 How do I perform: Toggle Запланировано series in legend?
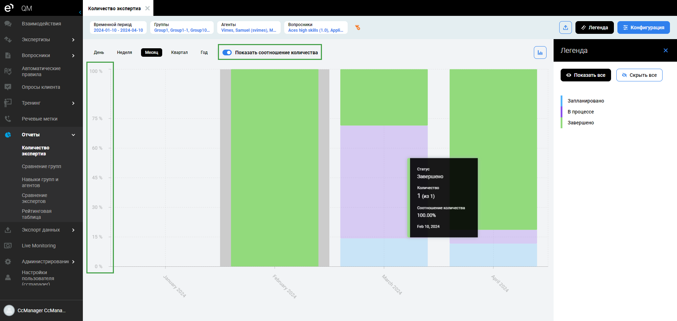(586, 101)
